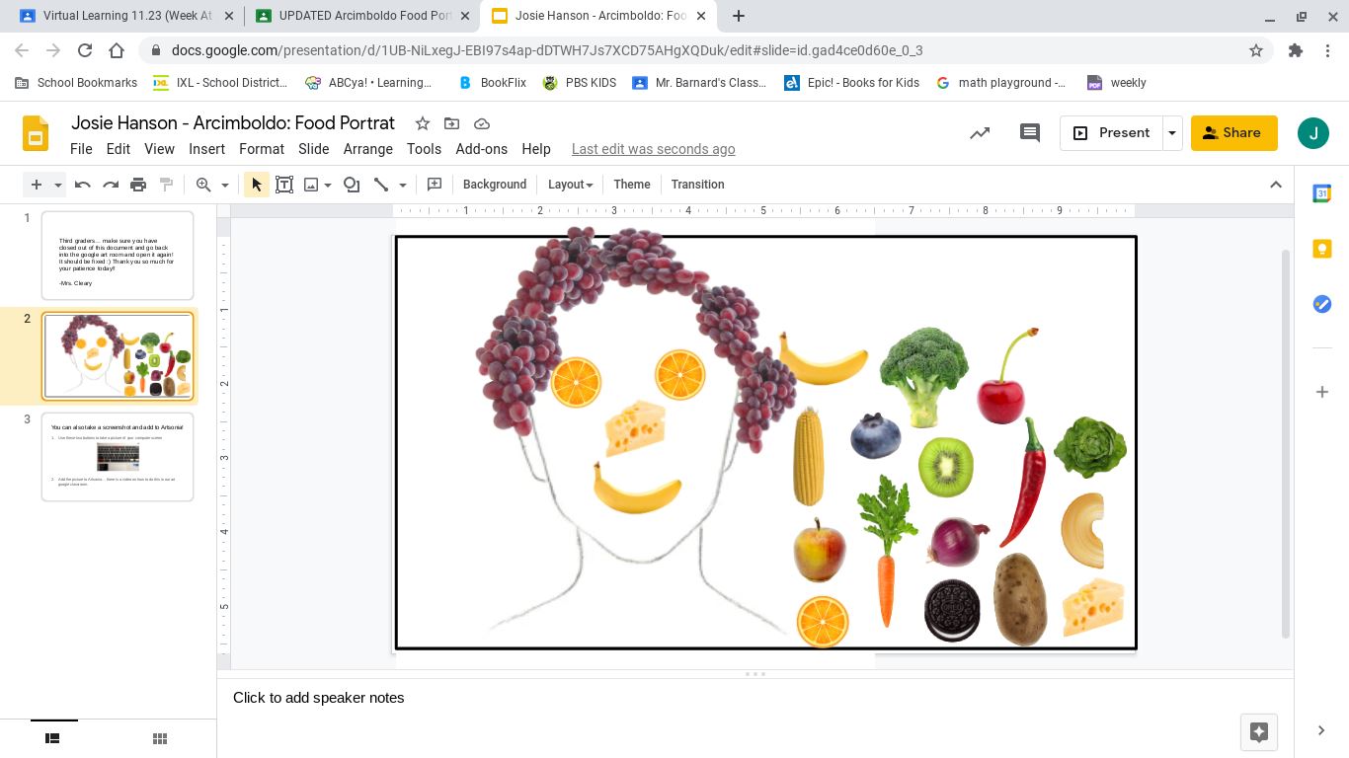The width and height of the screenshot is (1349, 758).
Task: Add a comment using toolbar icon
Action: click(x=434, y=185)
